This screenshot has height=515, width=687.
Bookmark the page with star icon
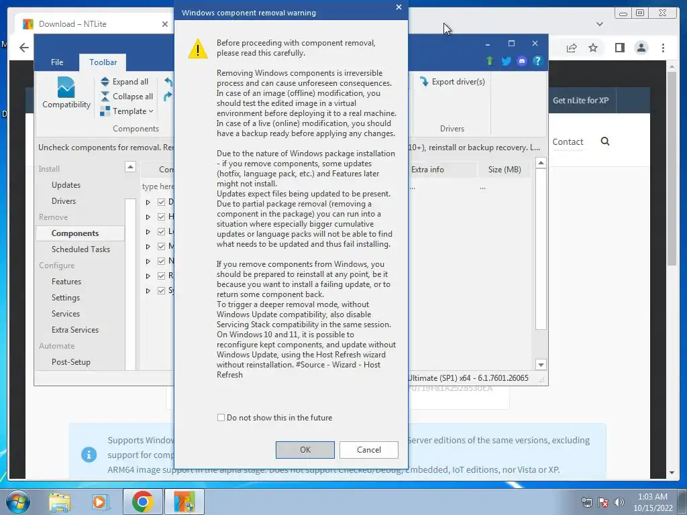click(x=593, y=48)
